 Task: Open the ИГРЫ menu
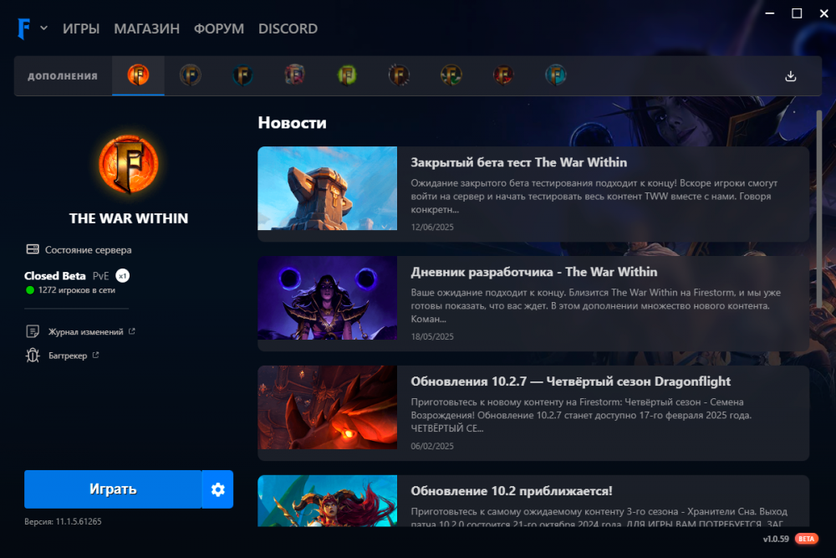81,28
